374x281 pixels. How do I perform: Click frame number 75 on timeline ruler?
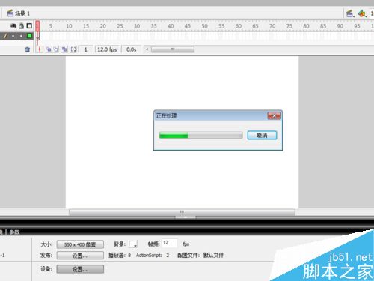click(289, 26)
